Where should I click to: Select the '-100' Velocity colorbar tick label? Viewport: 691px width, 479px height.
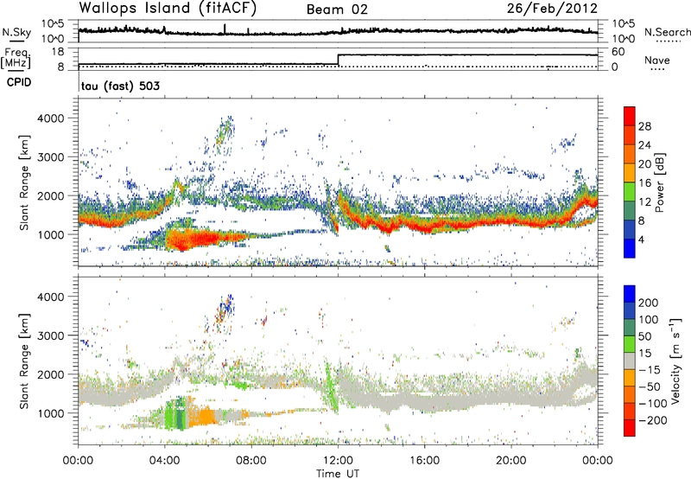pyautogui.click(x=652, y=404)
